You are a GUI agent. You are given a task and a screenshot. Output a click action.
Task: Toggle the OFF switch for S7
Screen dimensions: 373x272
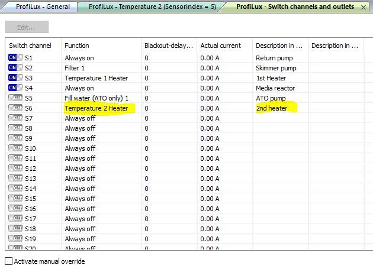point(15,118)
